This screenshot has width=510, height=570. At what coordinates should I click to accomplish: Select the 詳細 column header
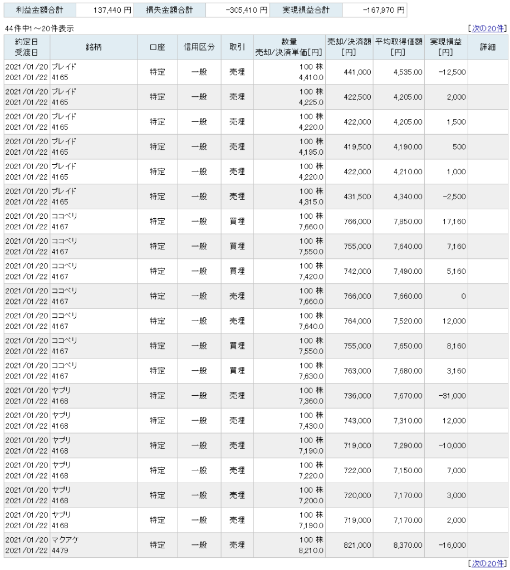[488, 47]
